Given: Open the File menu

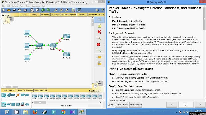Looking at the screenshot, I should (3, 6).
